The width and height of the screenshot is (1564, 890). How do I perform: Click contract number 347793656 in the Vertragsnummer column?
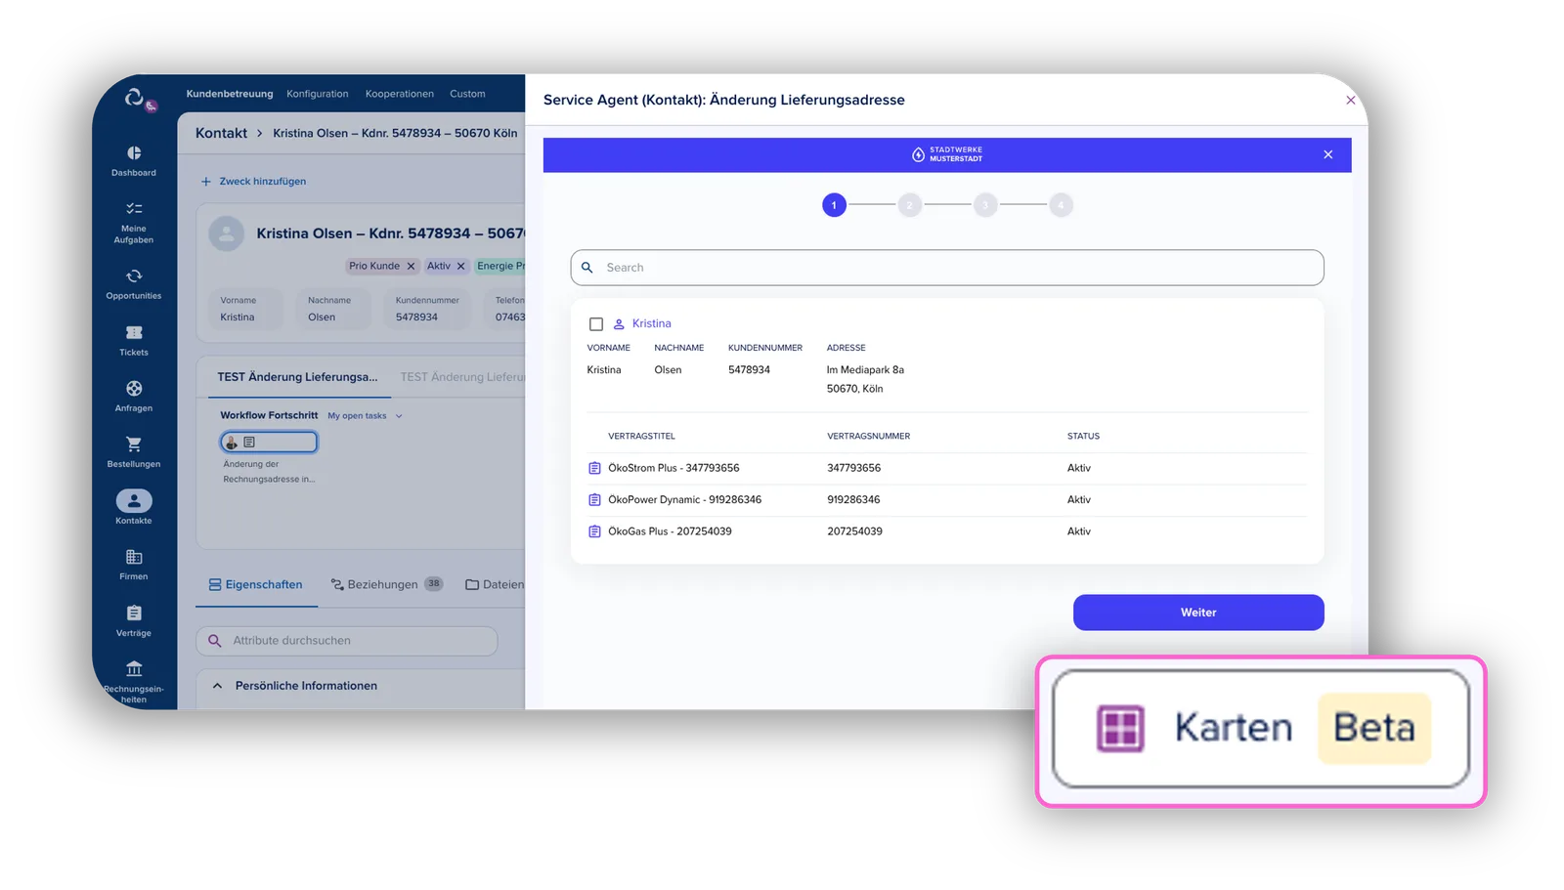pos(854,468)
